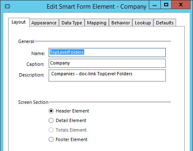Select the Behavior tab
Image resolution: width=193 pixels, height=151 pixels.
pyautogui.click(x=120, y=23)
